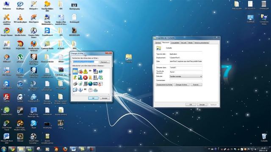271x152 pixels.
Task: Open the Windows Start button
Action: tap(4, 149)
